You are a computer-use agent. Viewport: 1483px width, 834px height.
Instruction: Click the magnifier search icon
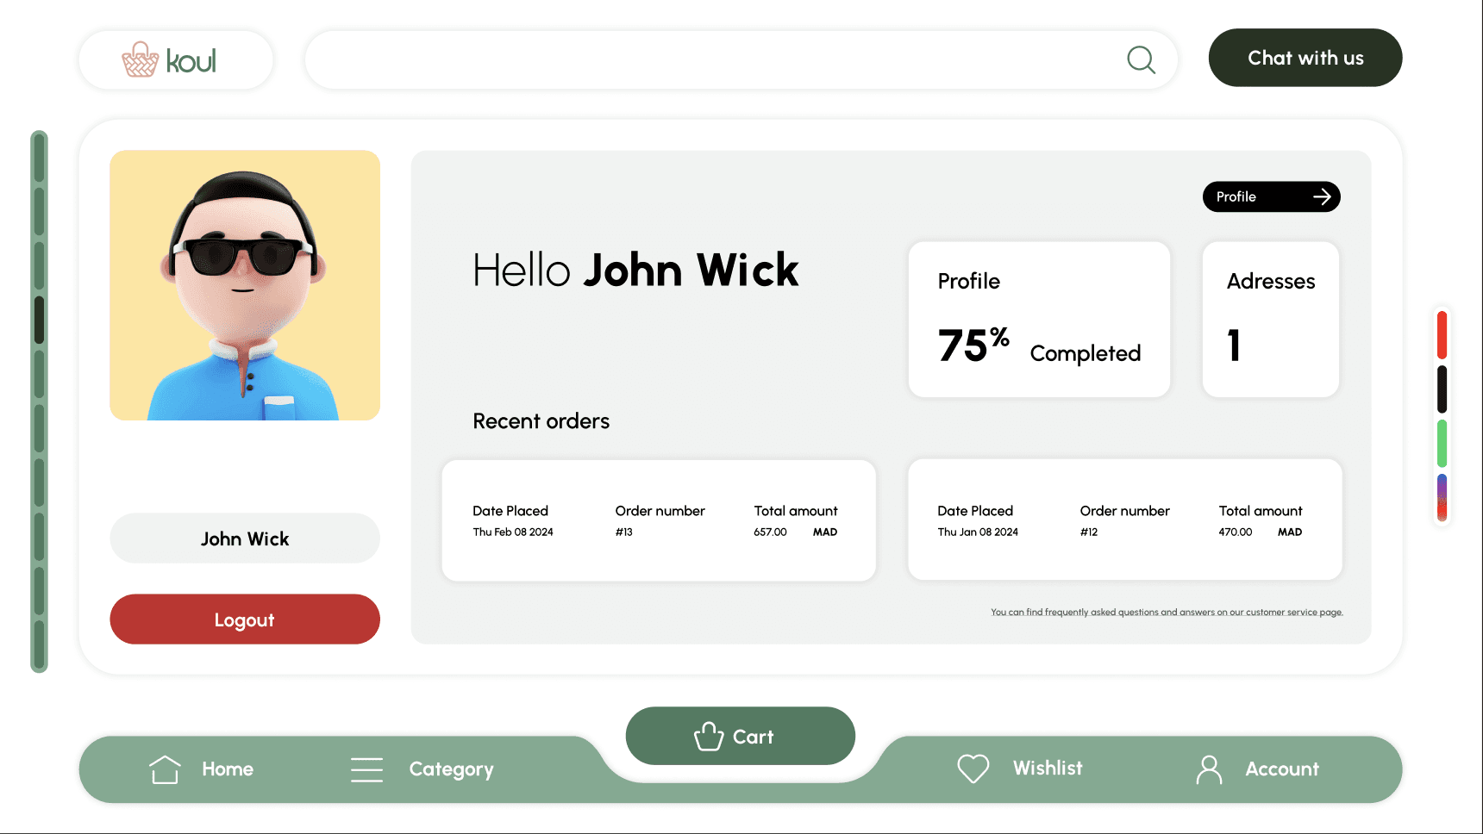pyautogui.click(x=1142, y=59)
